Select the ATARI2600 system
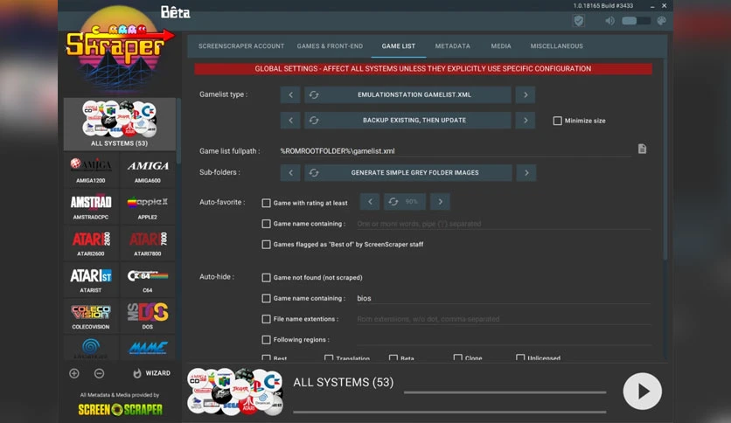 coord(91,243)
